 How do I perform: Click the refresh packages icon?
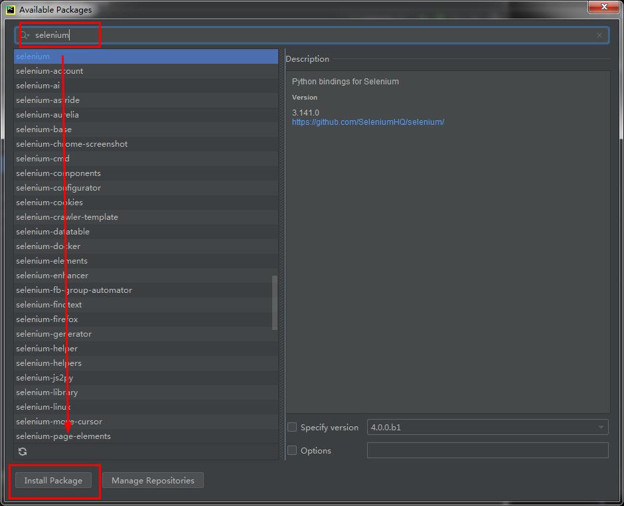23,452
